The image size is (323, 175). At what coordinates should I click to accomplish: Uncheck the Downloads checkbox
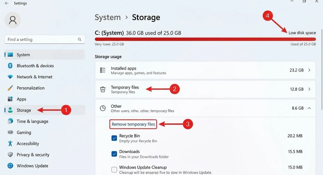114,154
